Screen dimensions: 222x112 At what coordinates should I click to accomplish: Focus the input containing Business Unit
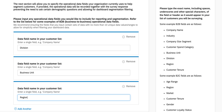74,73
